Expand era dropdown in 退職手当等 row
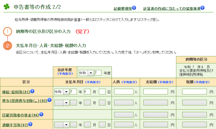216x129 pixels. click(x=66, y=124)
